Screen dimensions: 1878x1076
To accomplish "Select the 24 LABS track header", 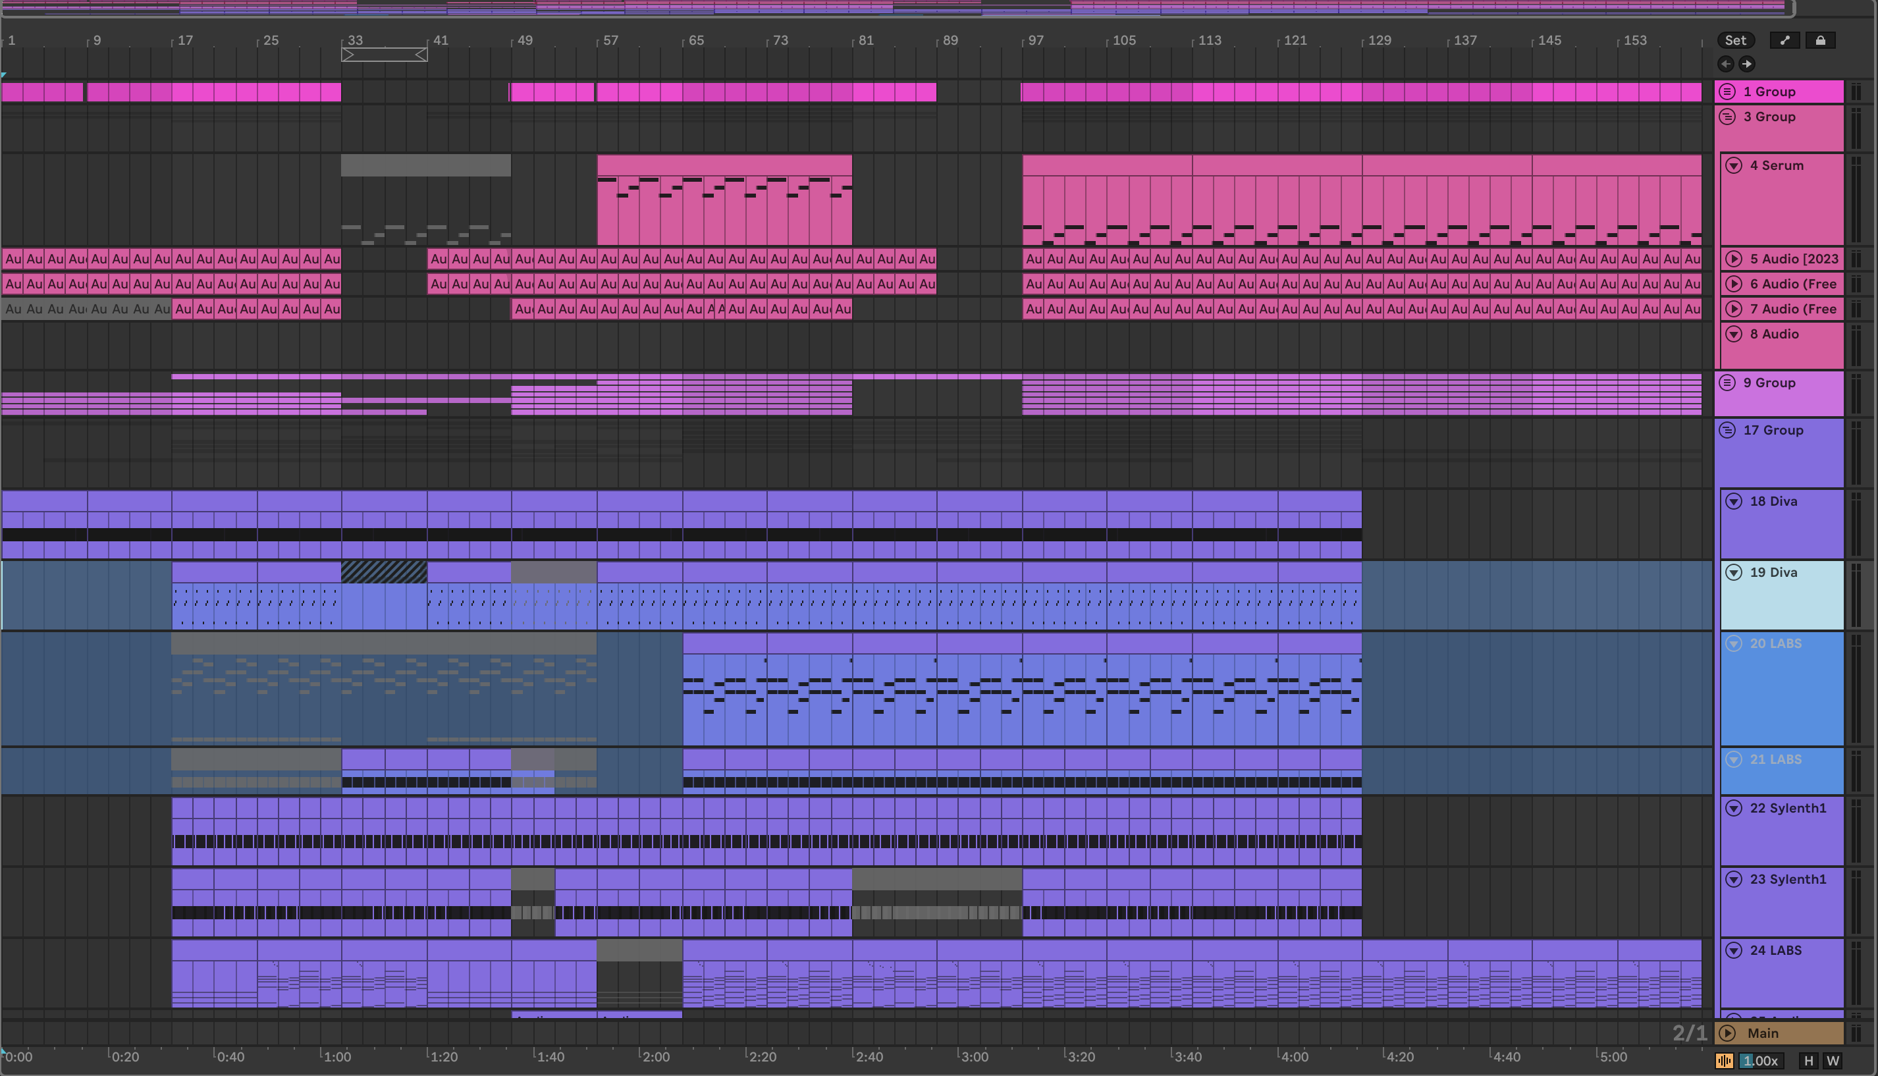I will [1776, 950].
